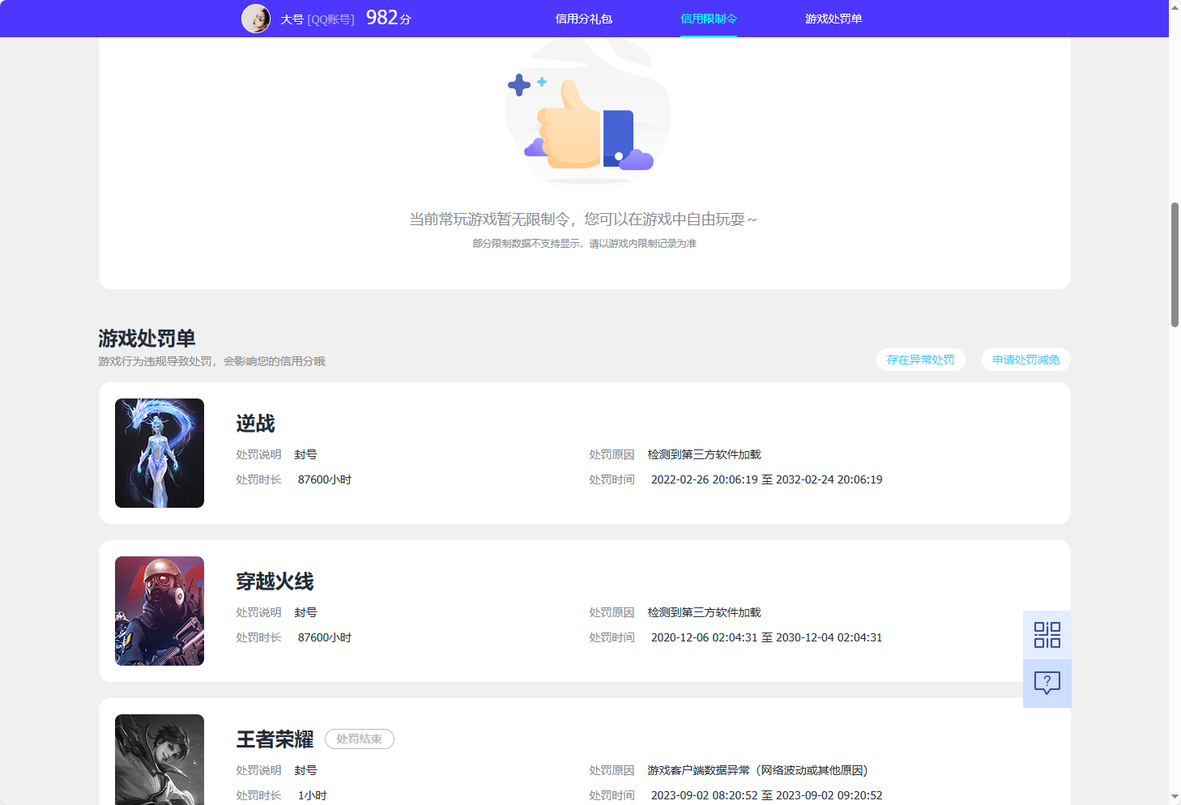Switch to the 游戏处罚单 tab
The height and width of the screenshot is (805, 1181).
[834, 18]
